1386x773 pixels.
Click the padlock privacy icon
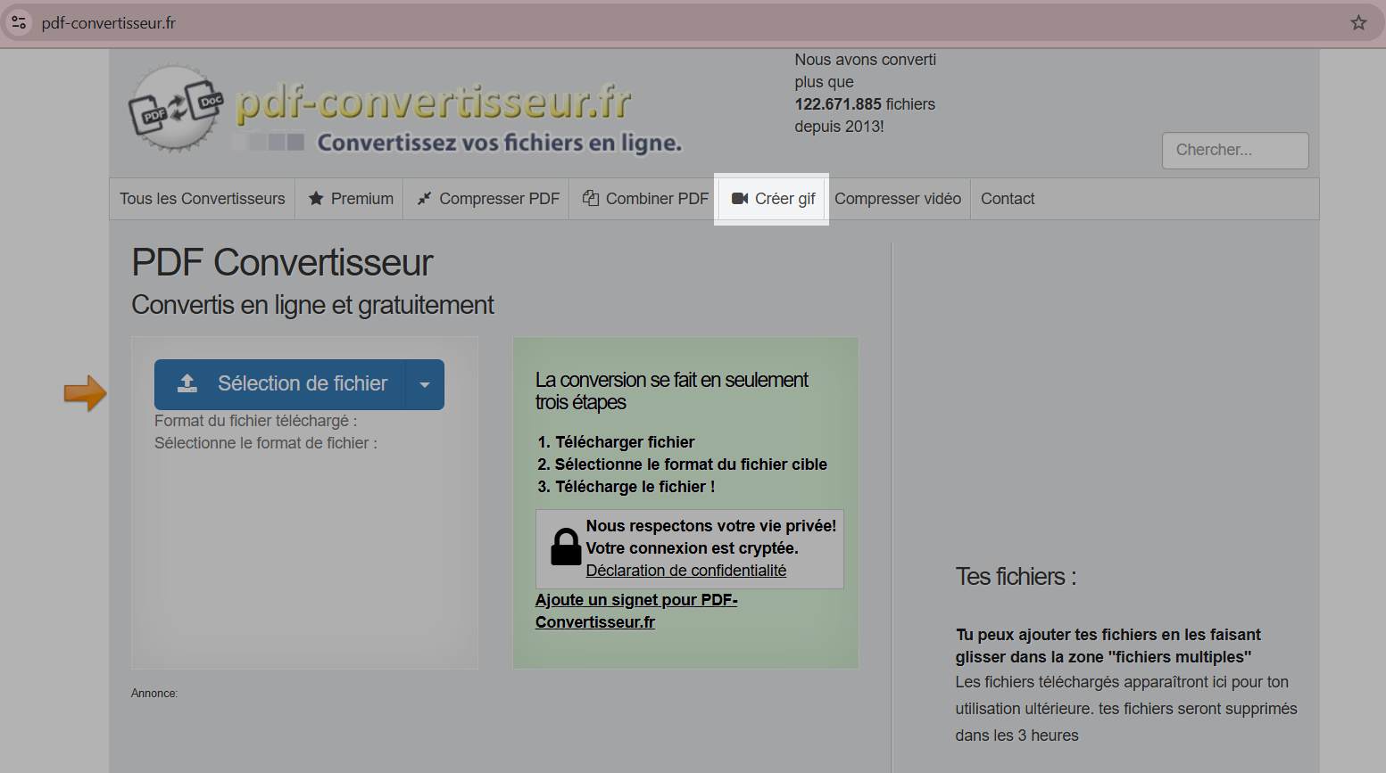pyautogui.click(x=566, y=547)
